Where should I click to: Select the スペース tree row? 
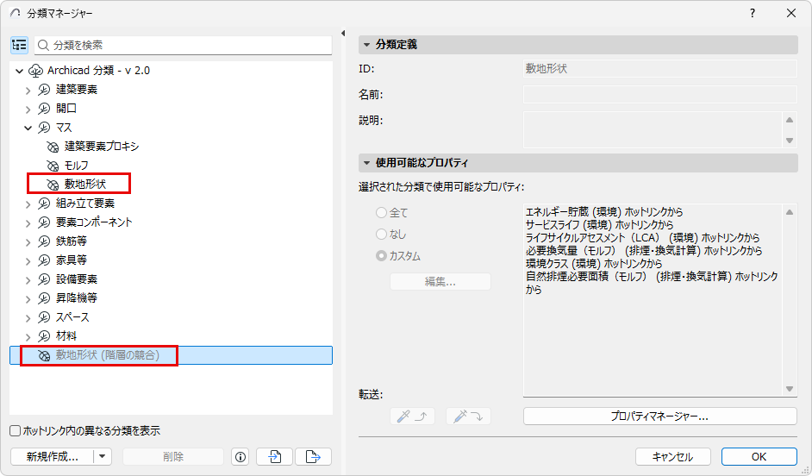[x=171, y=317]
